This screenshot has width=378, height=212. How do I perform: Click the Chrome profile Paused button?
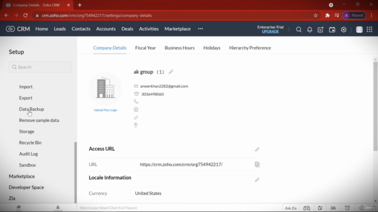[x=354, y=15]
